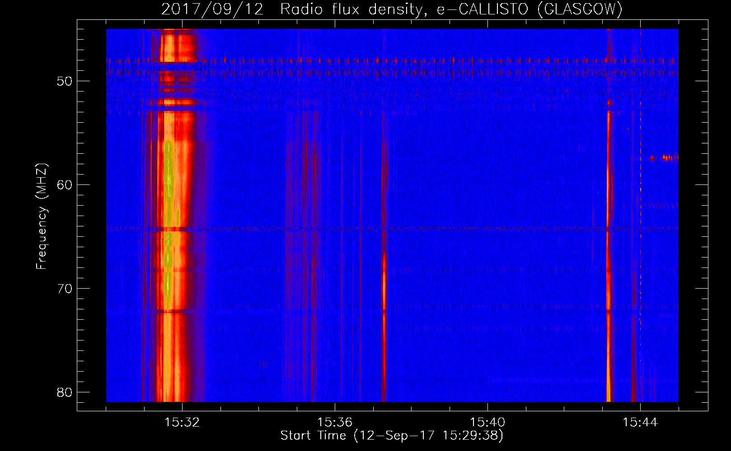Viewport: 731px width, 451px height.
Task: Click the plot title mentioning e-CALLISTO (GLASGOW)
Action: (x=392, y=9)
